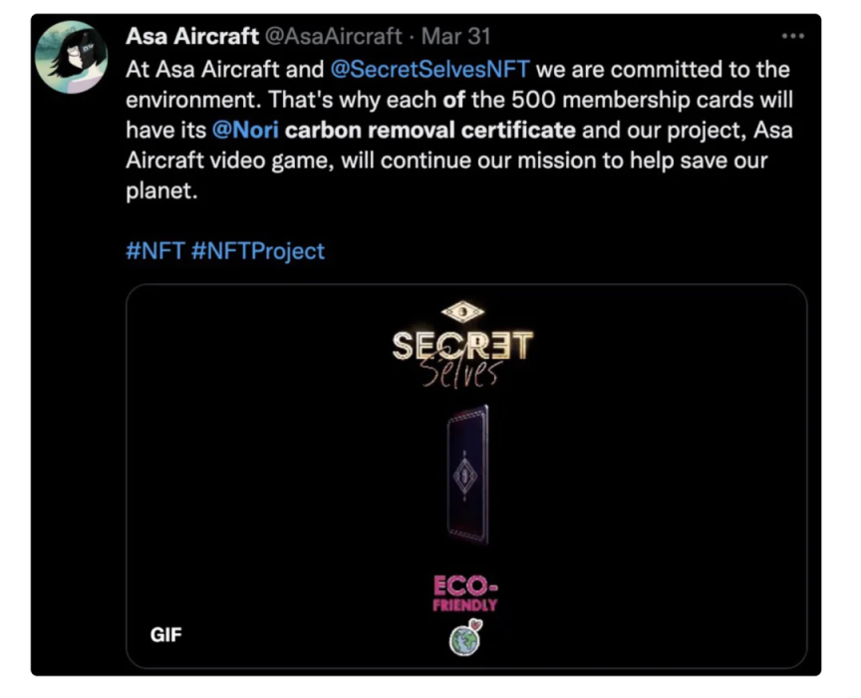
Task: Click the earth globe sticker icon
Action: 465,638
